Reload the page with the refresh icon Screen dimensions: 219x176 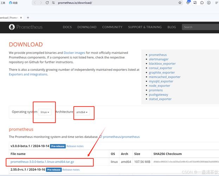point(47,3)
